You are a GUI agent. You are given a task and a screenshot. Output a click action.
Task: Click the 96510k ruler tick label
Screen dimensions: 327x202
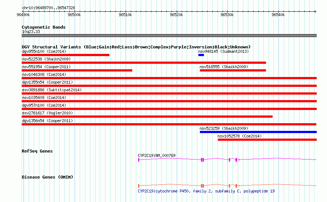point(125,15)
